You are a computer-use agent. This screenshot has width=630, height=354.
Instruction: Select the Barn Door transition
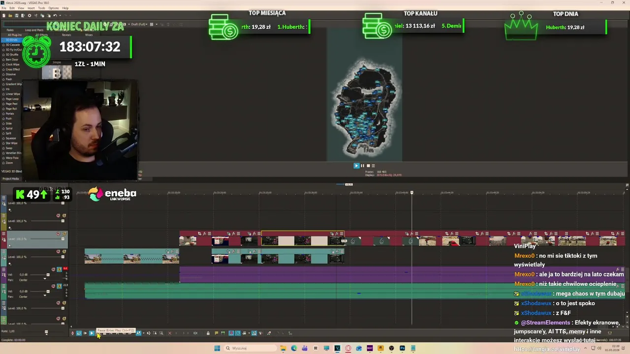(x=12, y=59)
